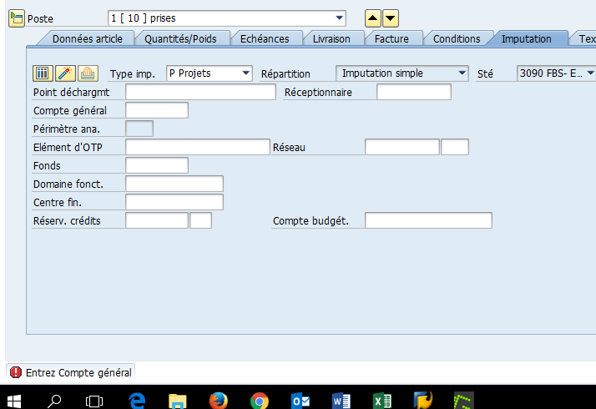The image size is (596, 409).
Task: Go to previous item with up arrow
Action: tap(372, 18)
